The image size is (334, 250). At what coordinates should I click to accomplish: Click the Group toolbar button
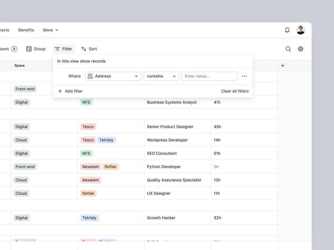pyautogui.click(x=36, y=49)
